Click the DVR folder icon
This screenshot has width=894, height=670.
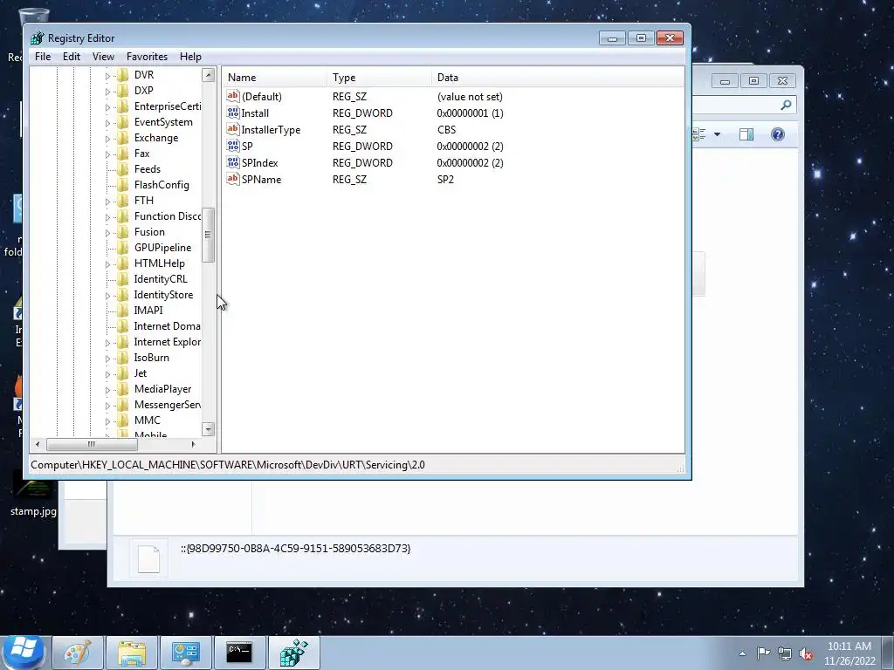point(122,75)
